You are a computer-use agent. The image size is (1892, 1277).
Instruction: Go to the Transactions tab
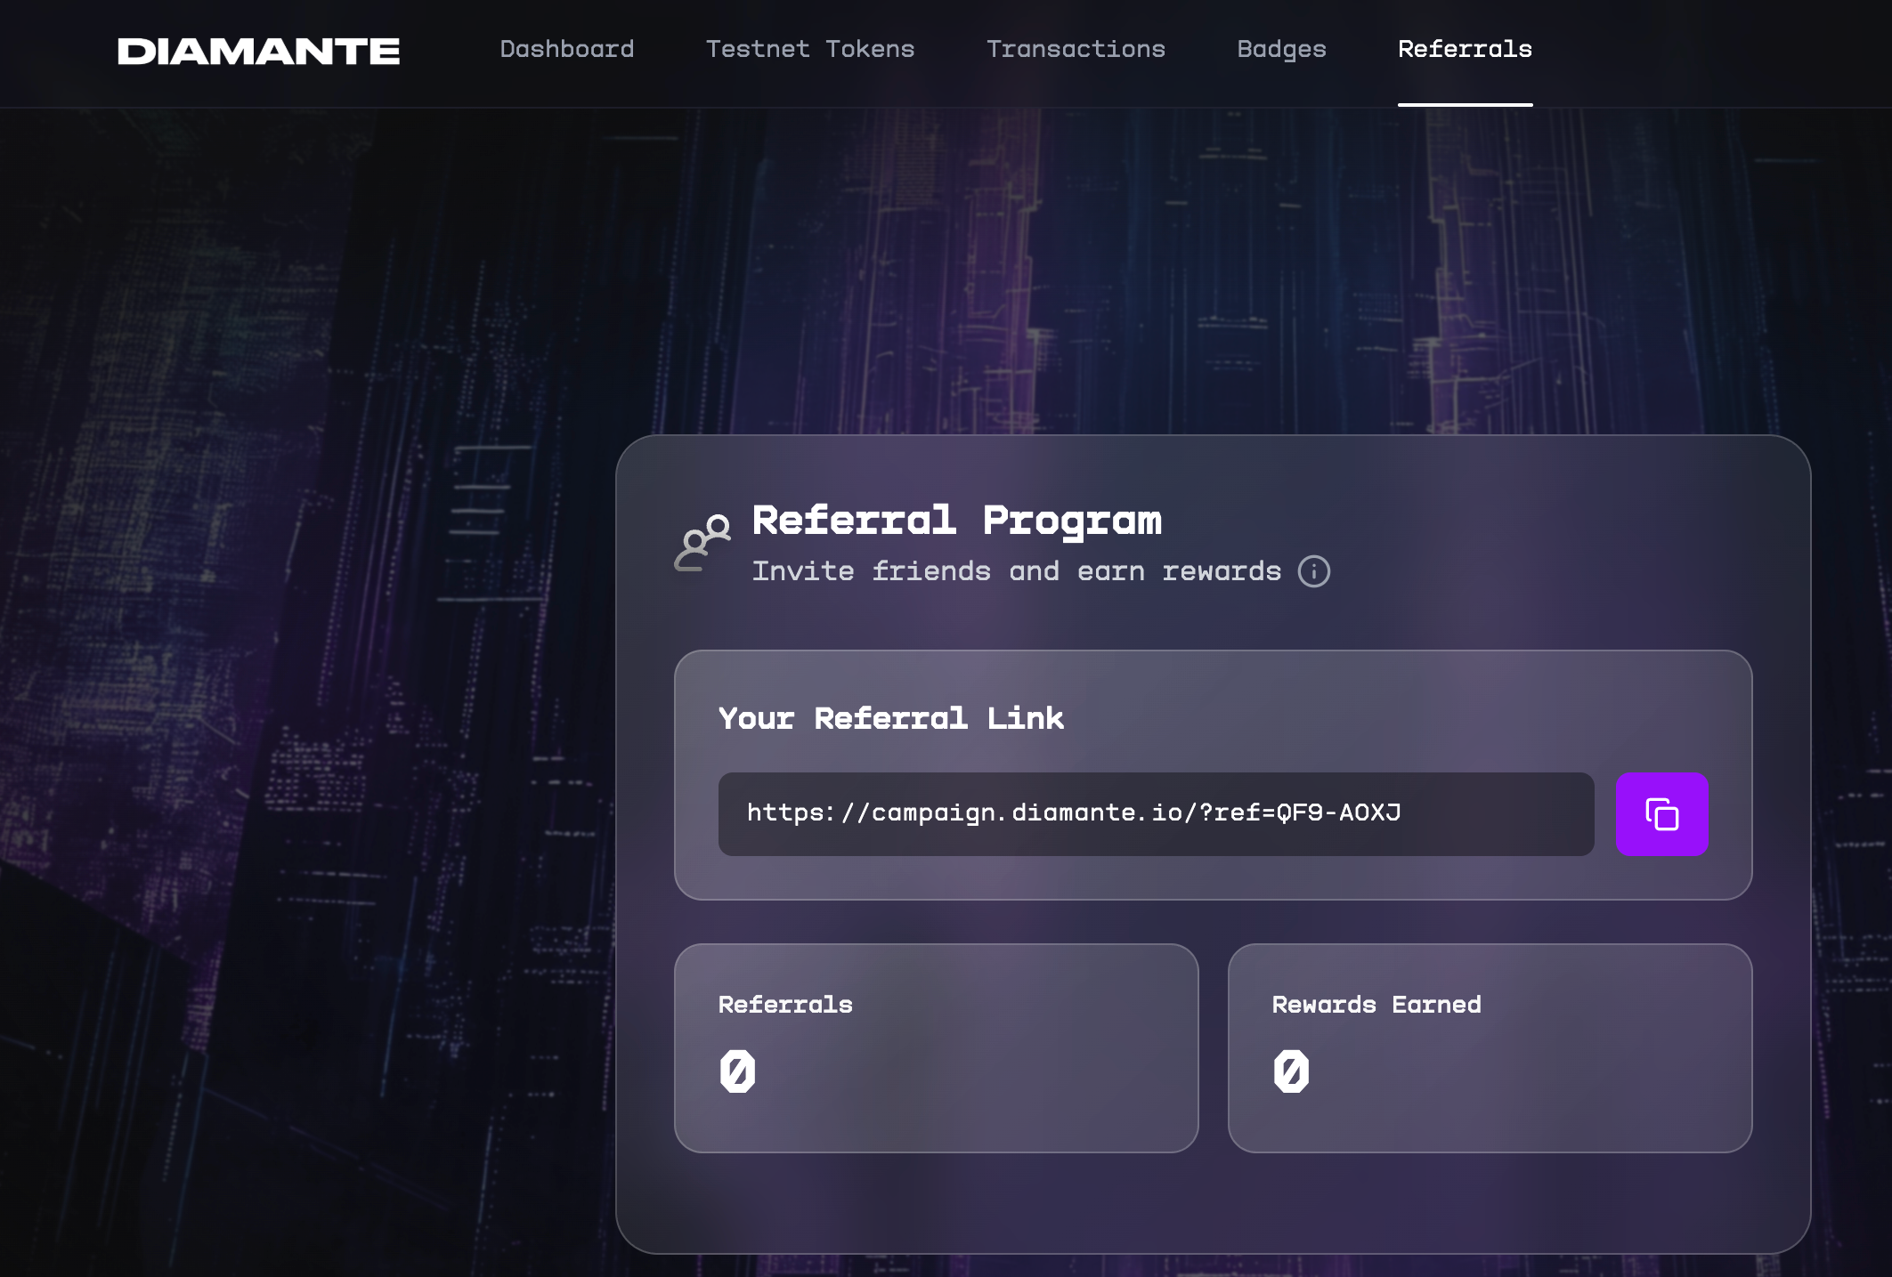tap(1075, 49)
